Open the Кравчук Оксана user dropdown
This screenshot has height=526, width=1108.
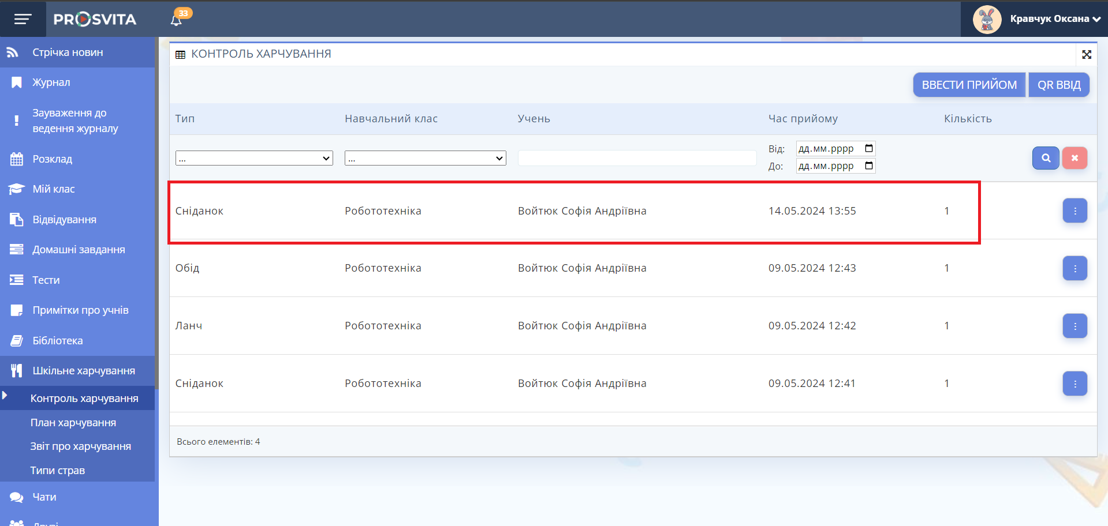click(x=1054, y=19)
